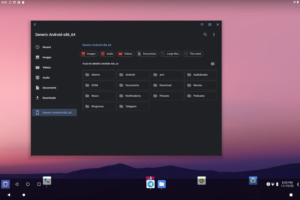Filter by This week chip
The height and width of the screenshot is (200, 300).
tap(193, 54)
